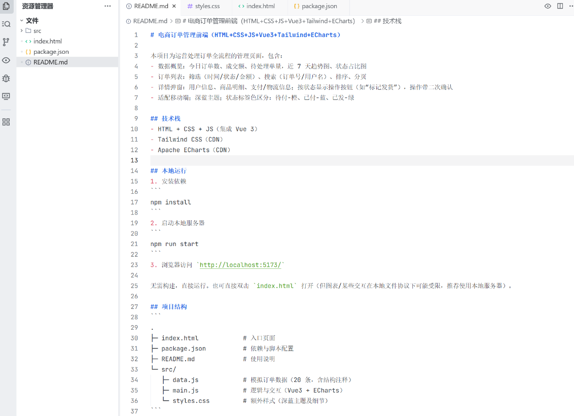Select package.json in the file tree
The width and height of the screenshot is (574, 416).
51,52
